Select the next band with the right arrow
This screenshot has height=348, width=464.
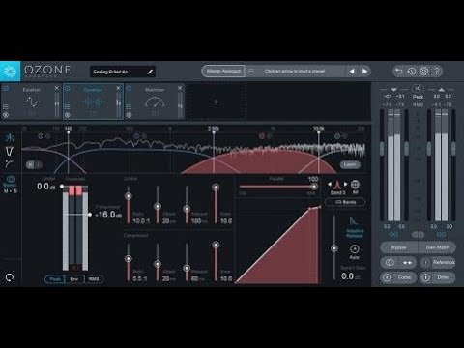tap(345, 185)
